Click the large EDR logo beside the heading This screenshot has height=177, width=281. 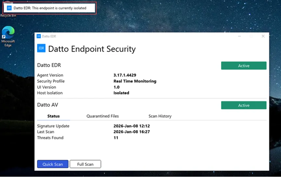coord(41,48)
